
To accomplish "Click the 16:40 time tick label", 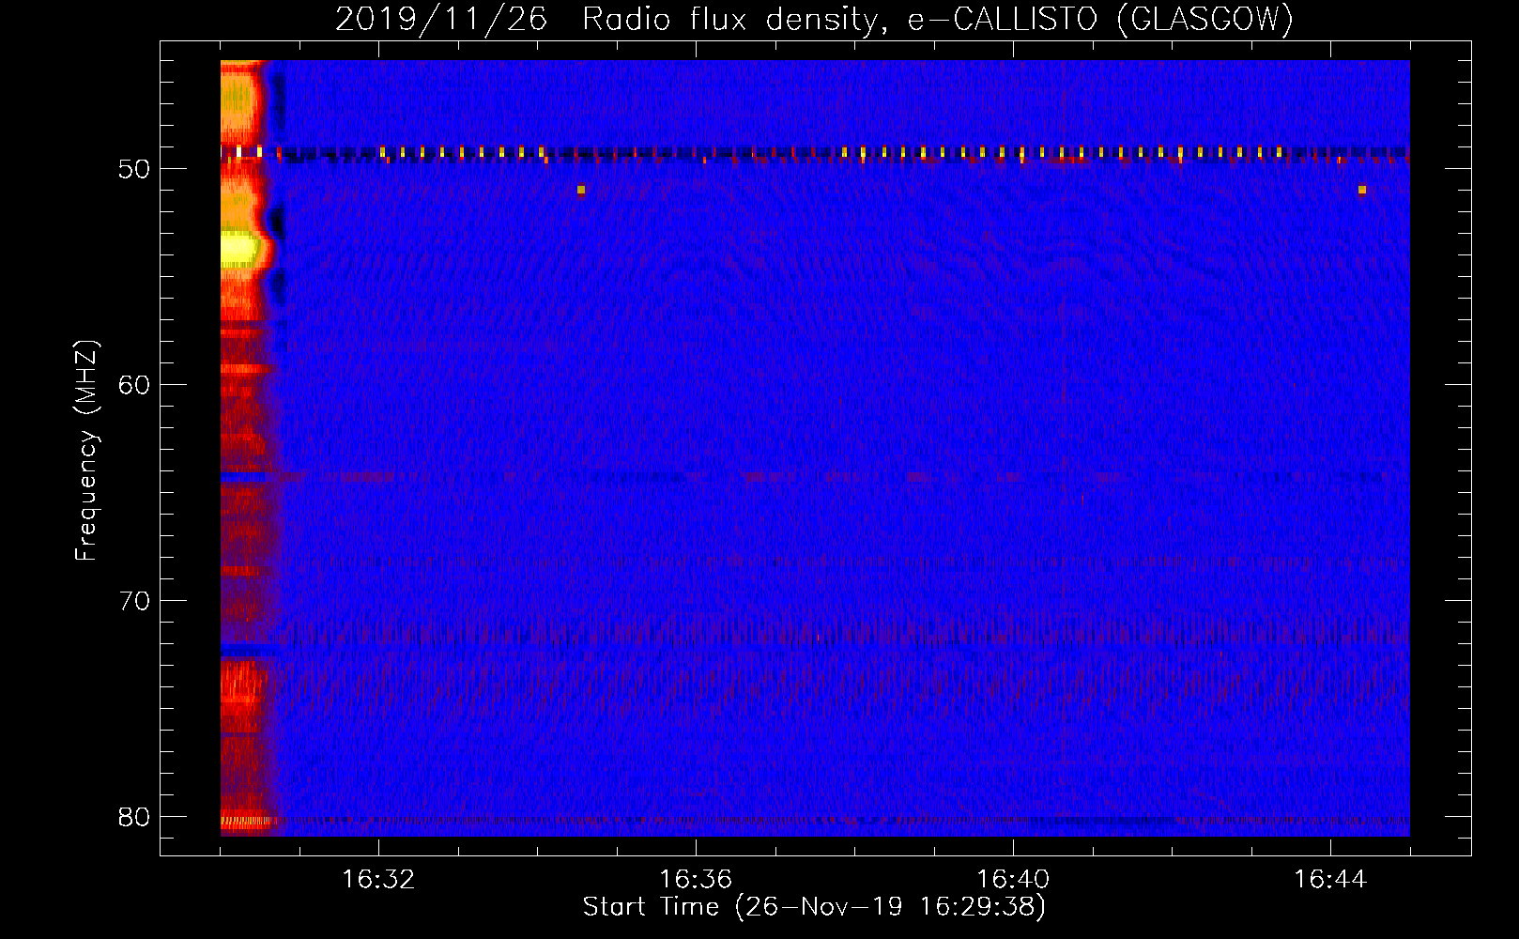I will [x=1013, y=880].
